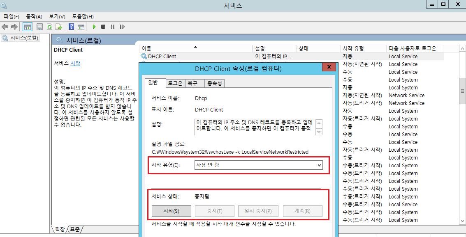Click Local Service in 자동(지연된 시작) row
Viewport: 466px width, 237px height.
click(403, 64)
